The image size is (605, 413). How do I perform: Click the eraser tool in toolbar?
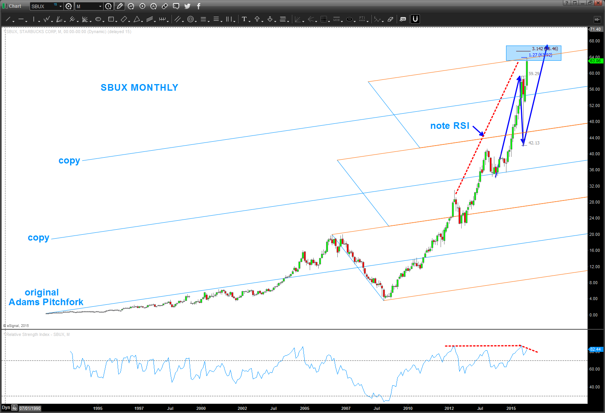pos(390,19)
